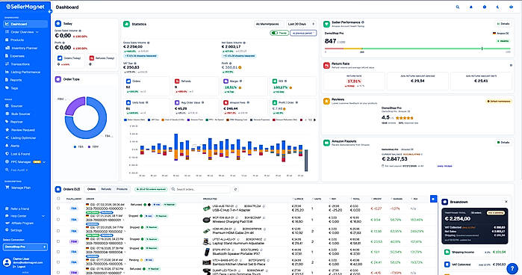Image resolution: width=522 pixels, height=275 pixels.
Task: Expand the Order Overview sidebar menu
Action: [25, 32]
